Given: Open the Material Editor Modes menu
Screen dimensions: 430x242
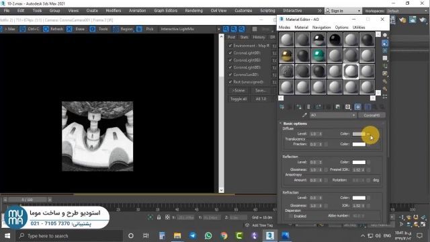Looking at the screenshot, I should (284, 28).
